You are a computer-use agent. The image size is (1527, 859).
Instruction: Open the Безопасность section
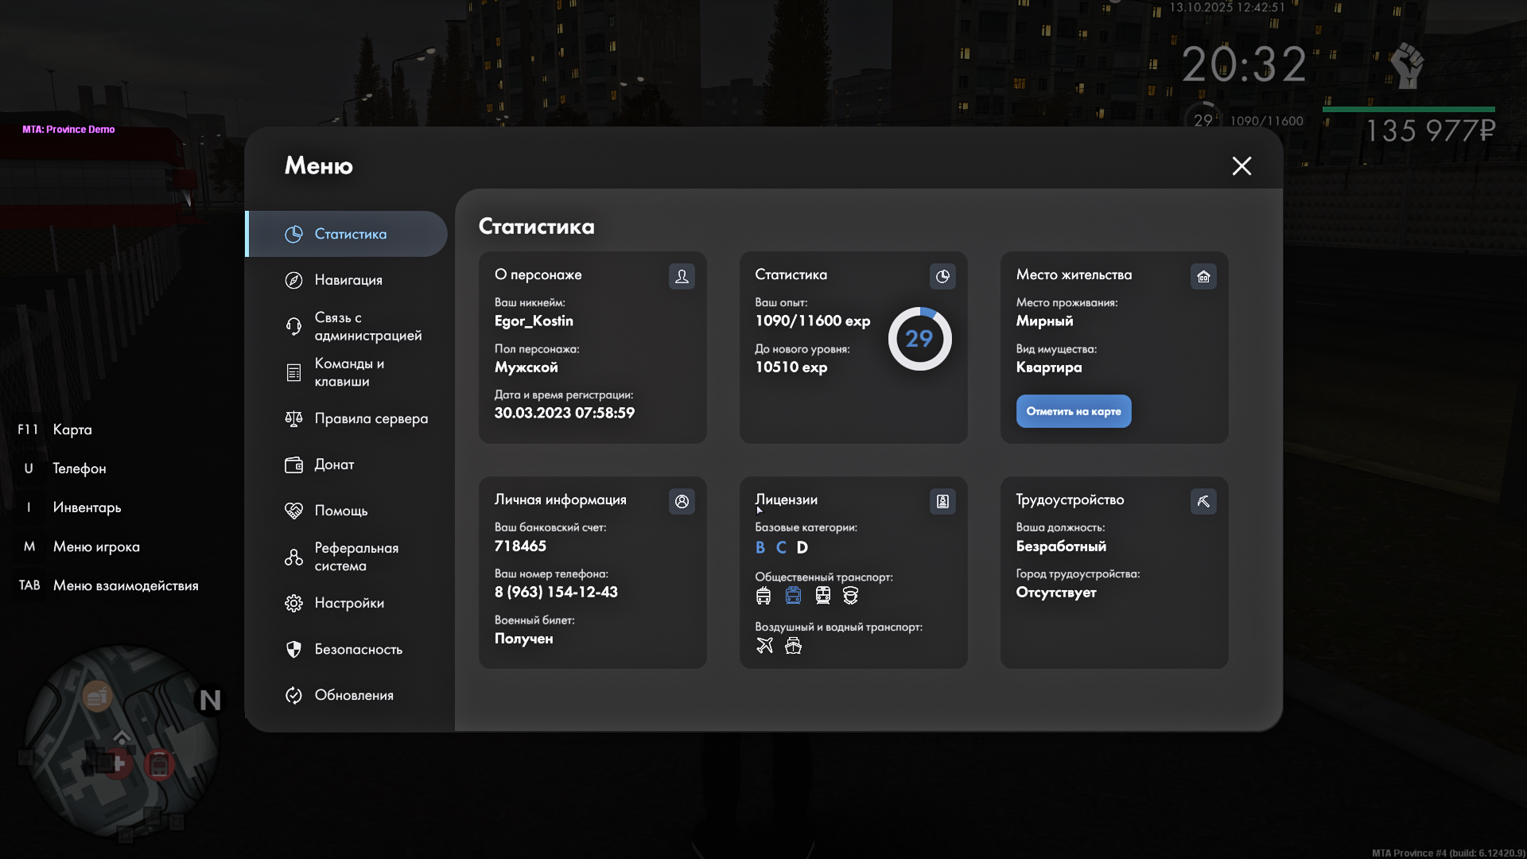point(358,649)
